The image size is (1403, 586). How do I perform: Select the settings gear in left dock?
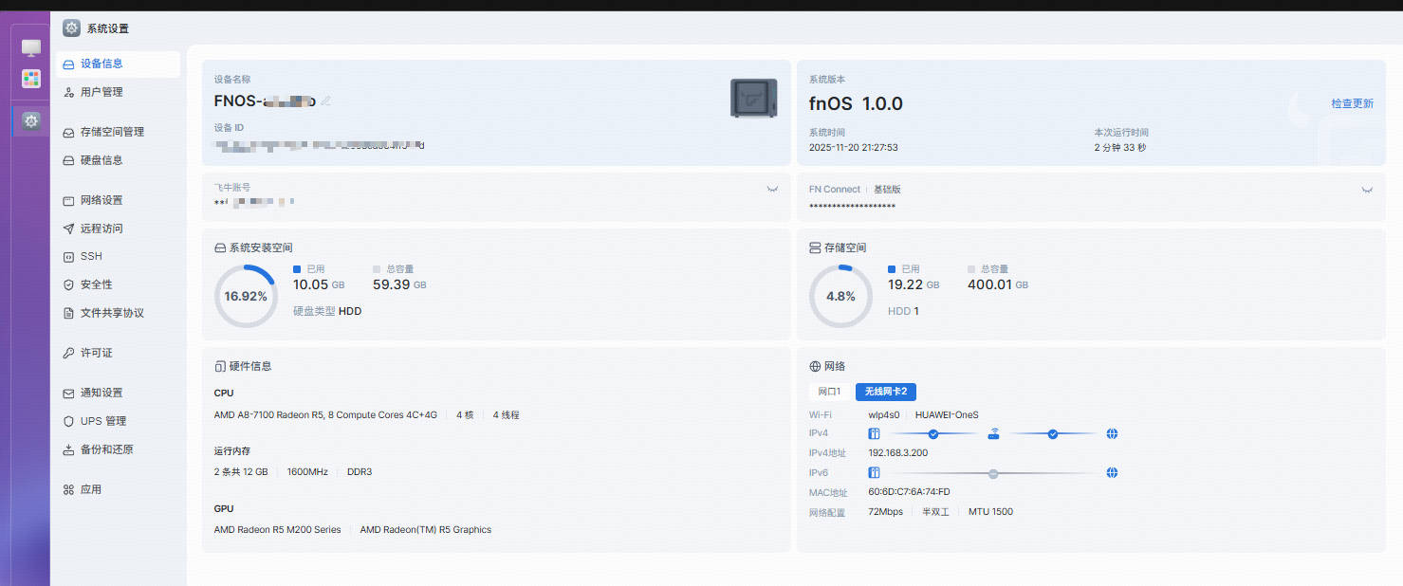point(31,121)
